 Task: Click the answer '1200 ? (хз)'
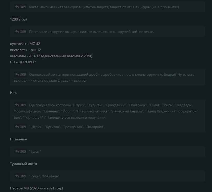pos(19,19)
